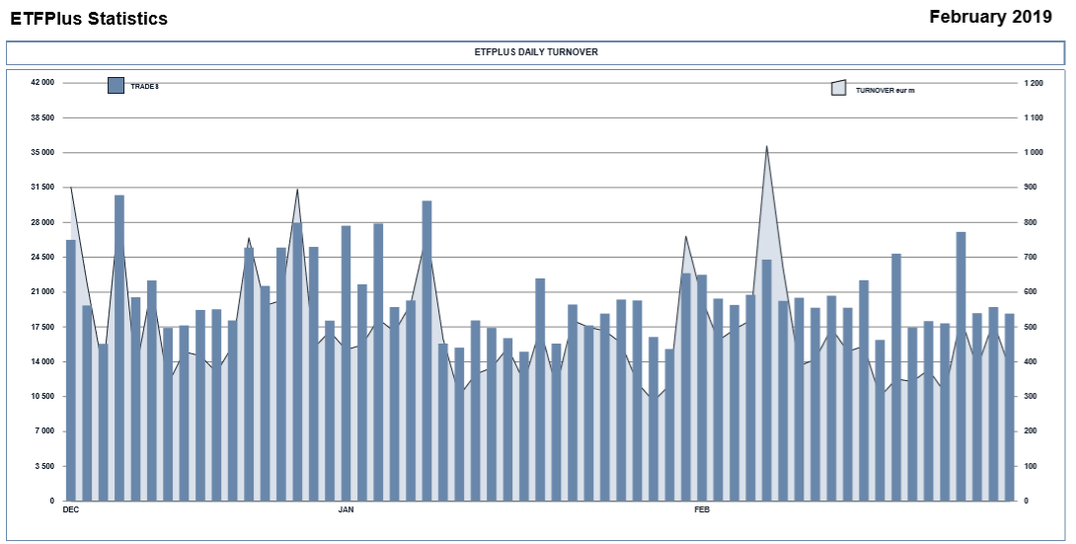Click the 31 500 left axis value

tap(42, 187)
